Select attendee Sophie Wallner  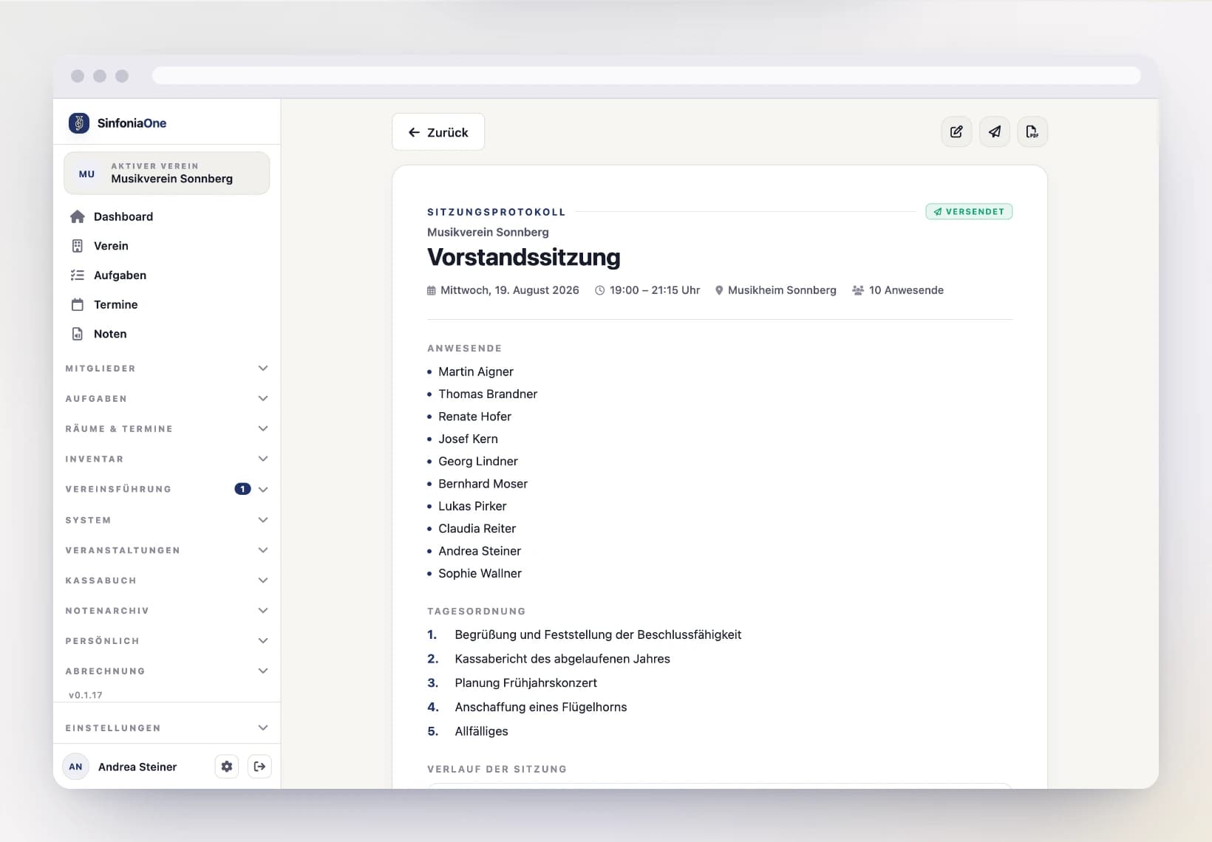[x=480, y=573]
